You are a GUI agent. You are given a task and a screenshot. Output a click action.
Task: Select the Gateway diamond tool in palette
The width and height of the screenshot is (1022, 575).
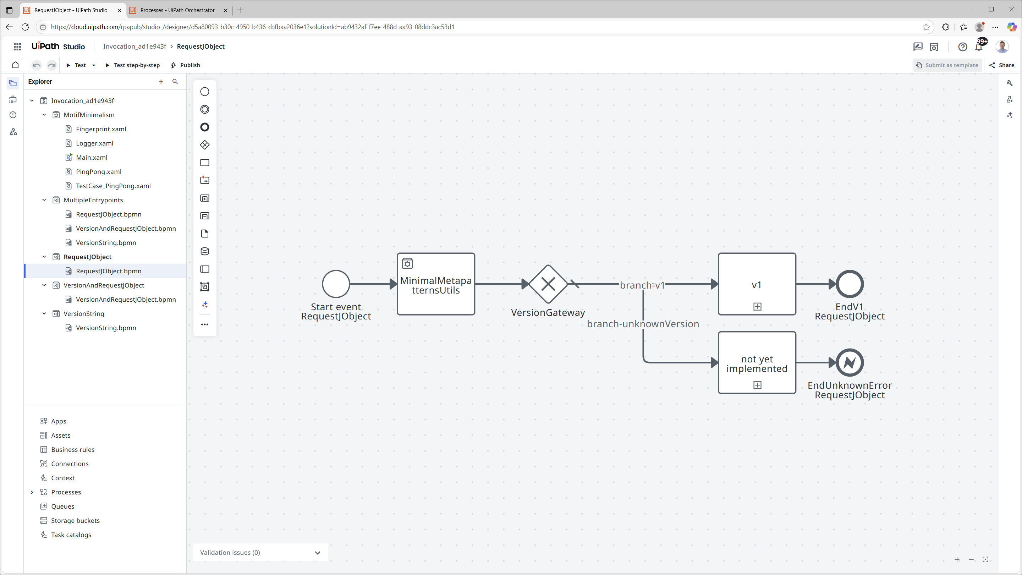[204, 145]
